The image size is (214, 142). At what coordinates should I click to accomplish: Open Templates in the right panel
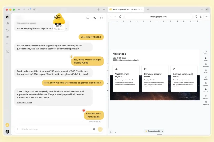coord(206,65)
